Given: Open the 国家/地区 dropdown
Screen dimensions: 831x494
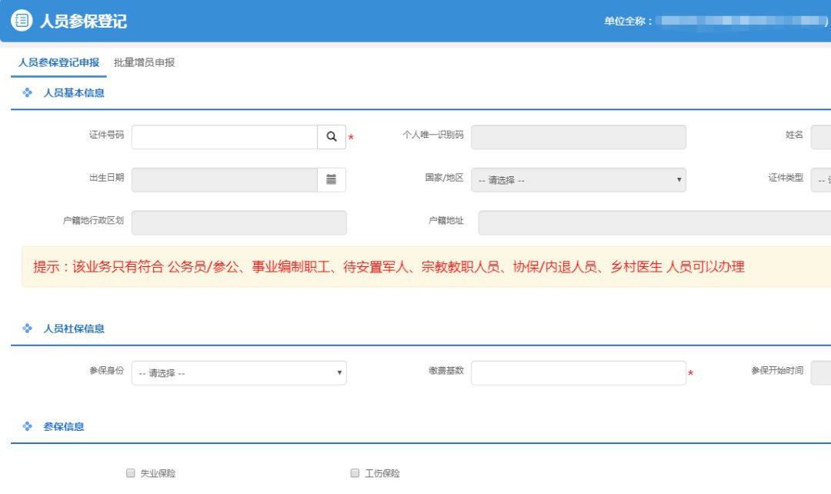Looking at the screenshot, I should 578,180.
